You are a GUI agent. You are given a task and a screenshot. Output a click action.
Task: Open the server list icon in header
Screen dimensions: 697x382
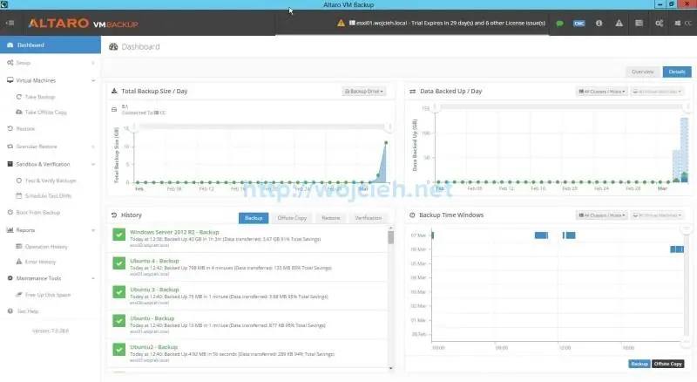point(639,24)
